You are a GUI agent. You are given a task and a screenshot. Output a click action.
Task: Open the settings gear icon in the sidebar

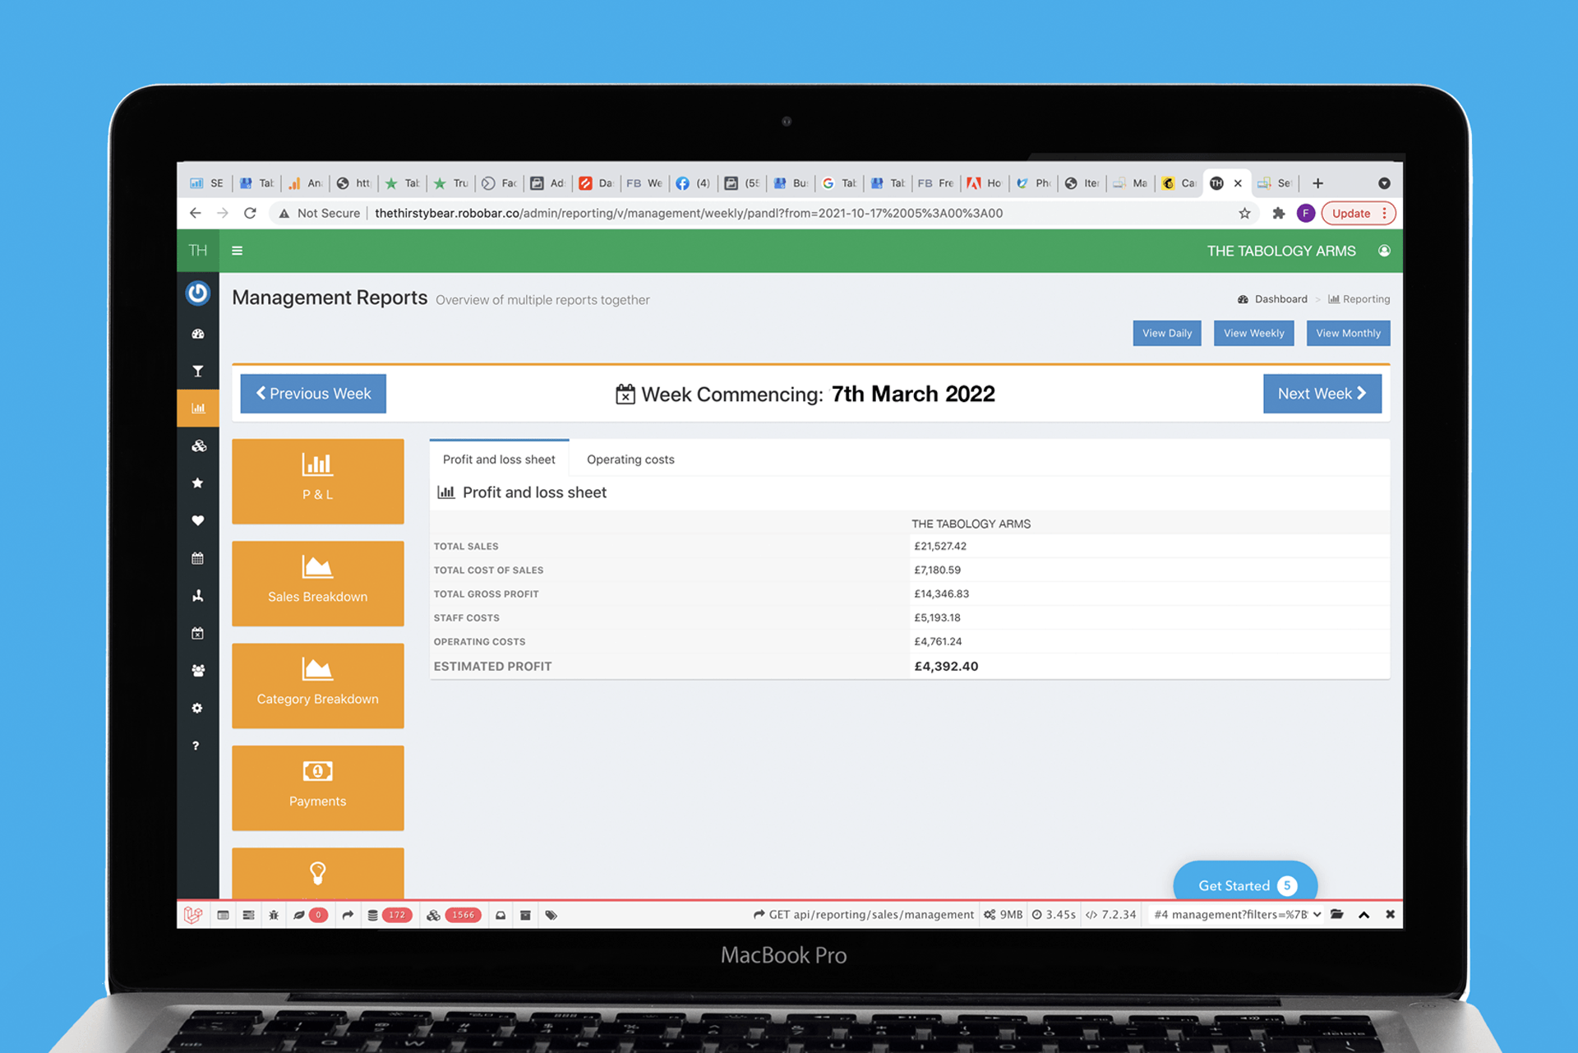tap(197, 708)
